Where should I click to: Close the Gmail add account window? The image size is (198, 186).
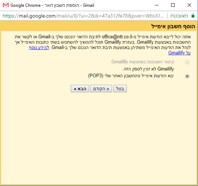point(189,5)
